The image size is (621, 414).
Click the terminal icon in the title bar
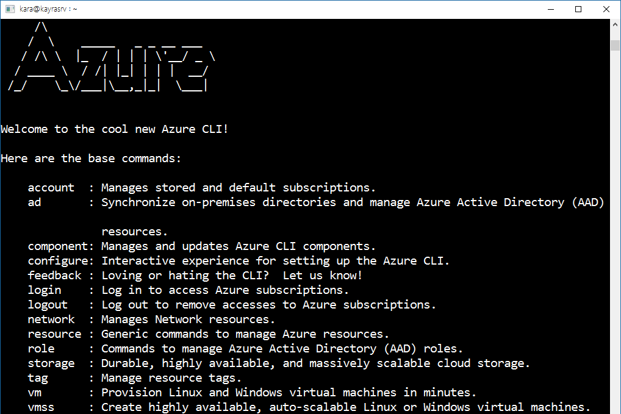pyautogui.click(x=10, y=9)
